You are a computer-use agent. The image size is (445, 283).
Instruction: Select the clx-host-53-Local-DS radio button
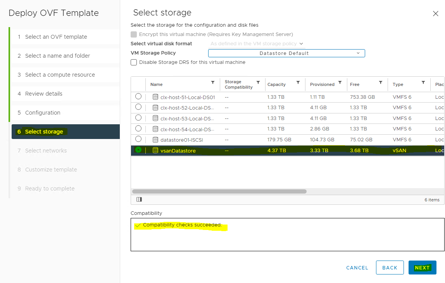coord(138,118)
